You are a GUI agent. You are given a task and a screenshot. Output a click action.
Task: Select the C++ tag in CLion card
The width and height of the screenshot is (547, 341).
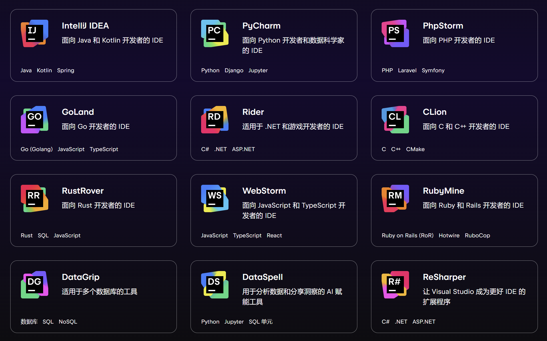(396, 149)
